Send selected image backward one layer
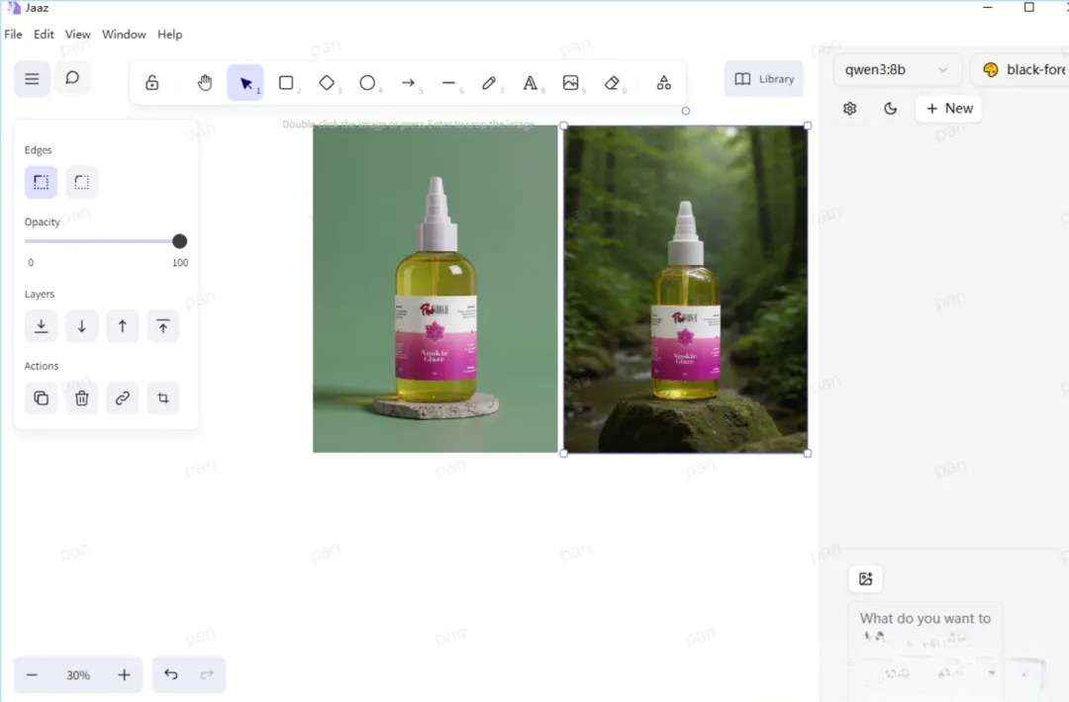Image resolution: width=1069 pixels, height=702 pixels. click(82, 326)
